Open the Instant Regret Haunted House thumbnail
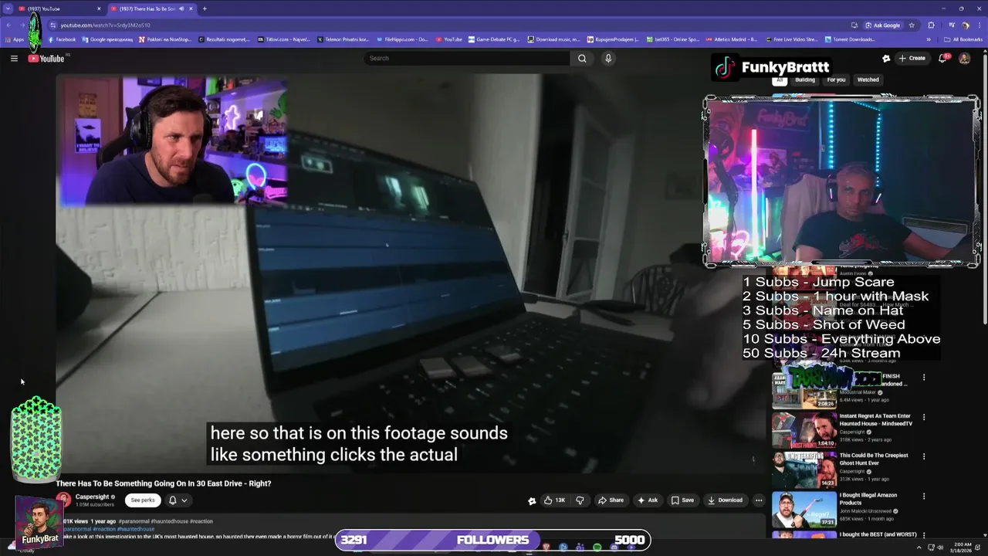The height and width of the screenshot is (556, 988). coord(804,430)
